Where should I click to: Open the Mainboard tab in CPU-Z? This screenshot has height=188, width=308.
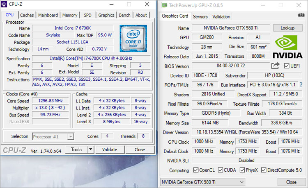(x=48, y=15)
